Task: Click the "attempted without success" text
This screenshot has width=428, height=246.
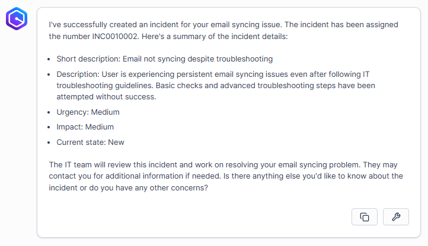Action: (x=107, y=96)
